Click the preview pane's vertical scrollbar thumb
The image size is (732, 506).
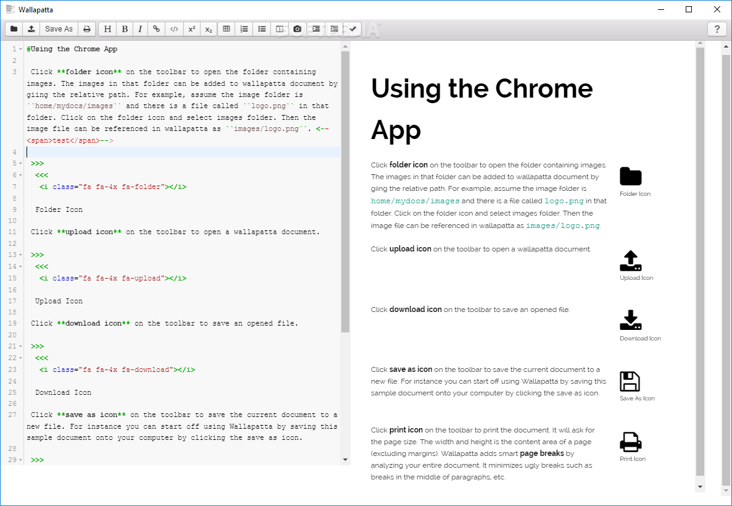pos(700,261)
